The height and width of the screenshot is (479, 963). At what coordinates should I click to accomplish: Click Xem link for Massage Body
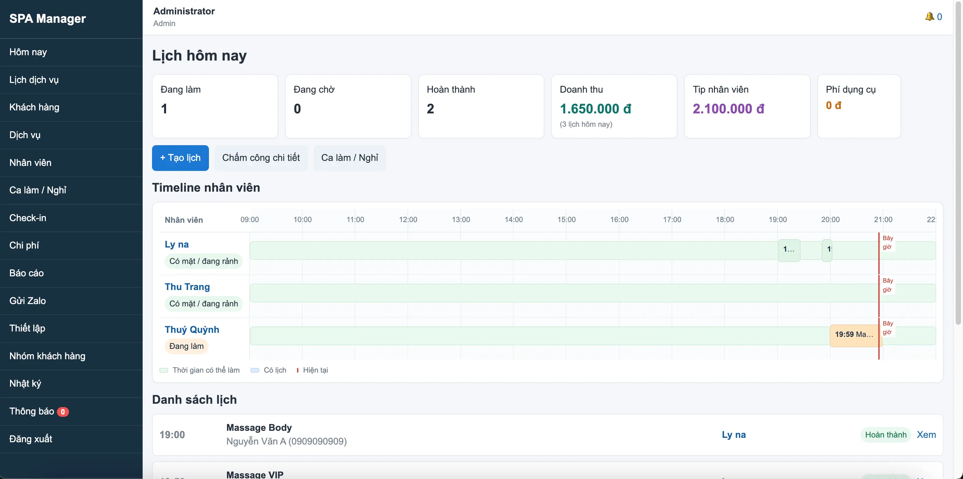(x=927, y=435)
